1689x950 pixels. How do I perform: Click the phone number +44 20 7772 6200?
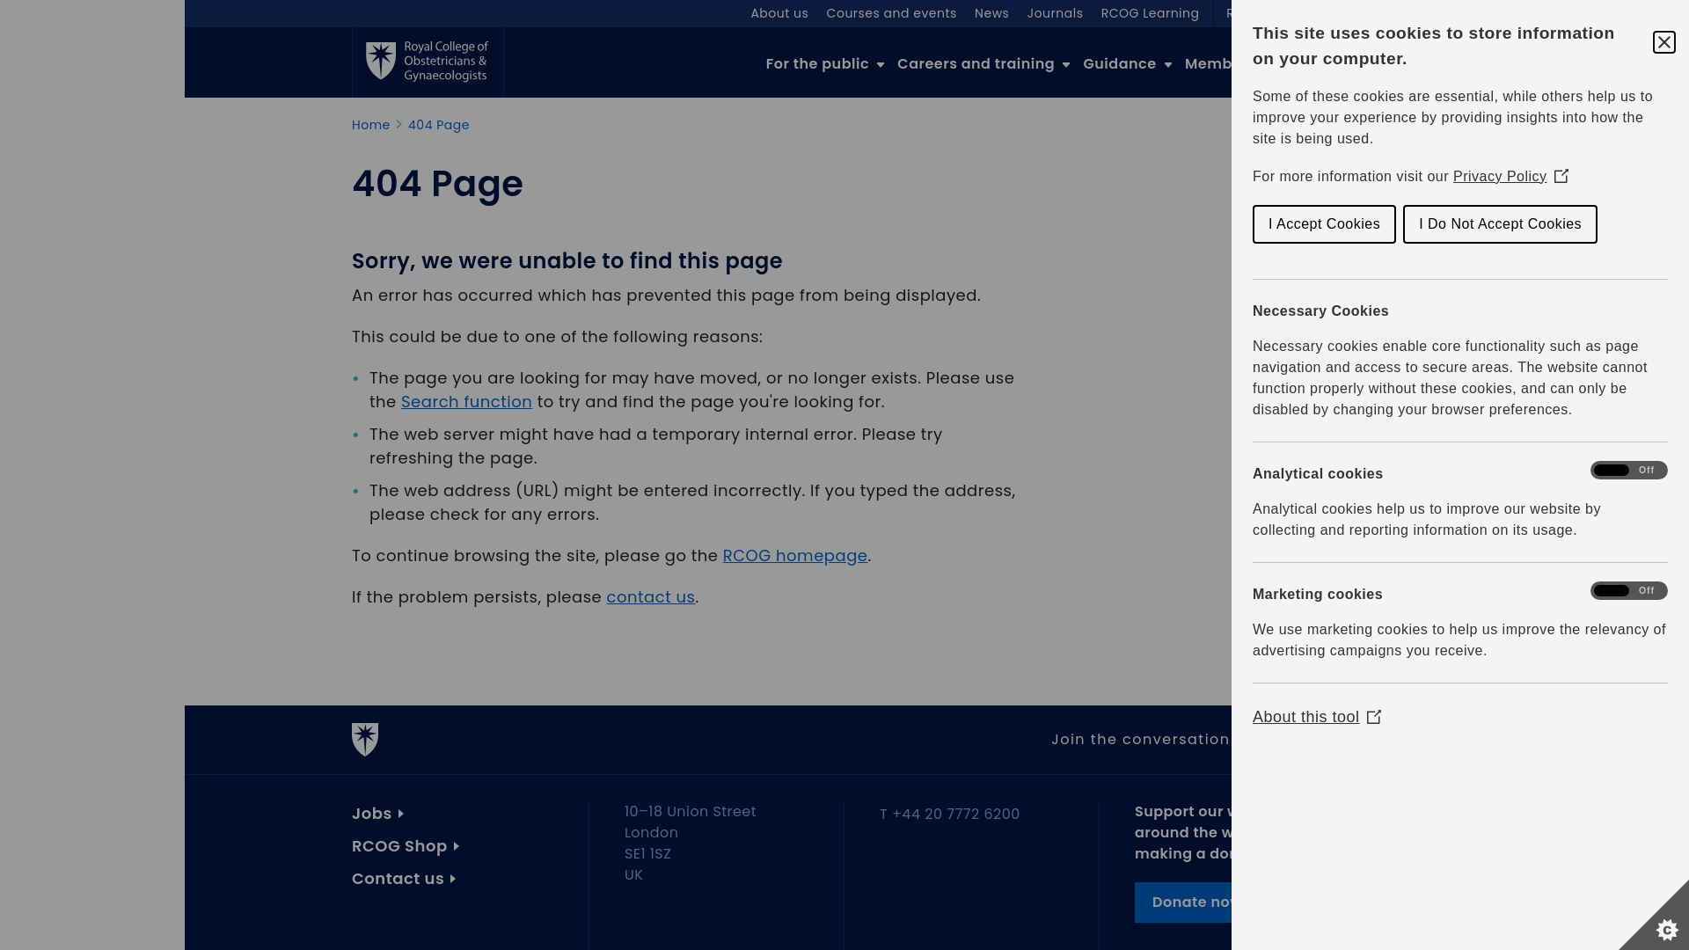(955, 815)
